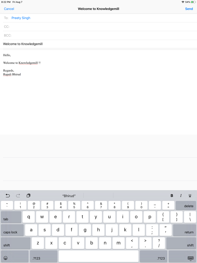Screen dimensions: 197x263
Task: Tap the left shift key
Action: point(16,243)
